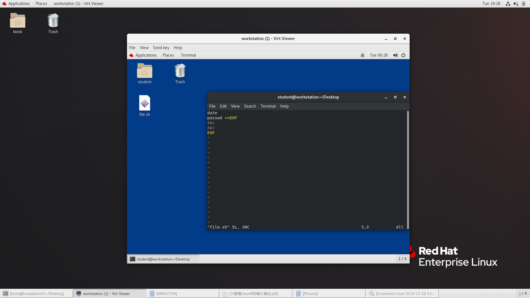Click the guest VM volume speaker icon

coord(395,55)
